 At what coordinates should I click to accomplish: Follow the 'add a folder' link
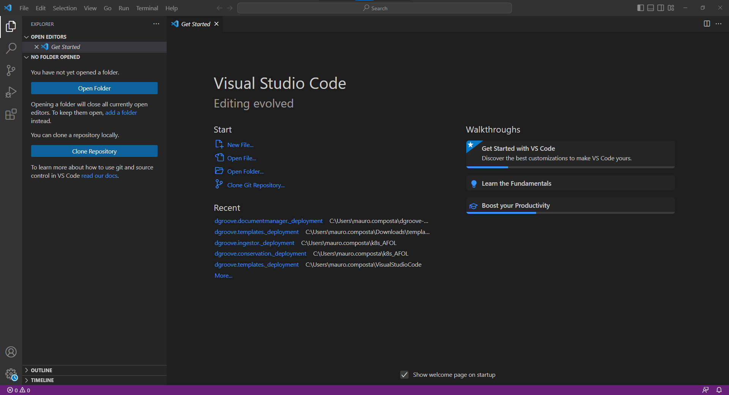click(x=121, y=113)
